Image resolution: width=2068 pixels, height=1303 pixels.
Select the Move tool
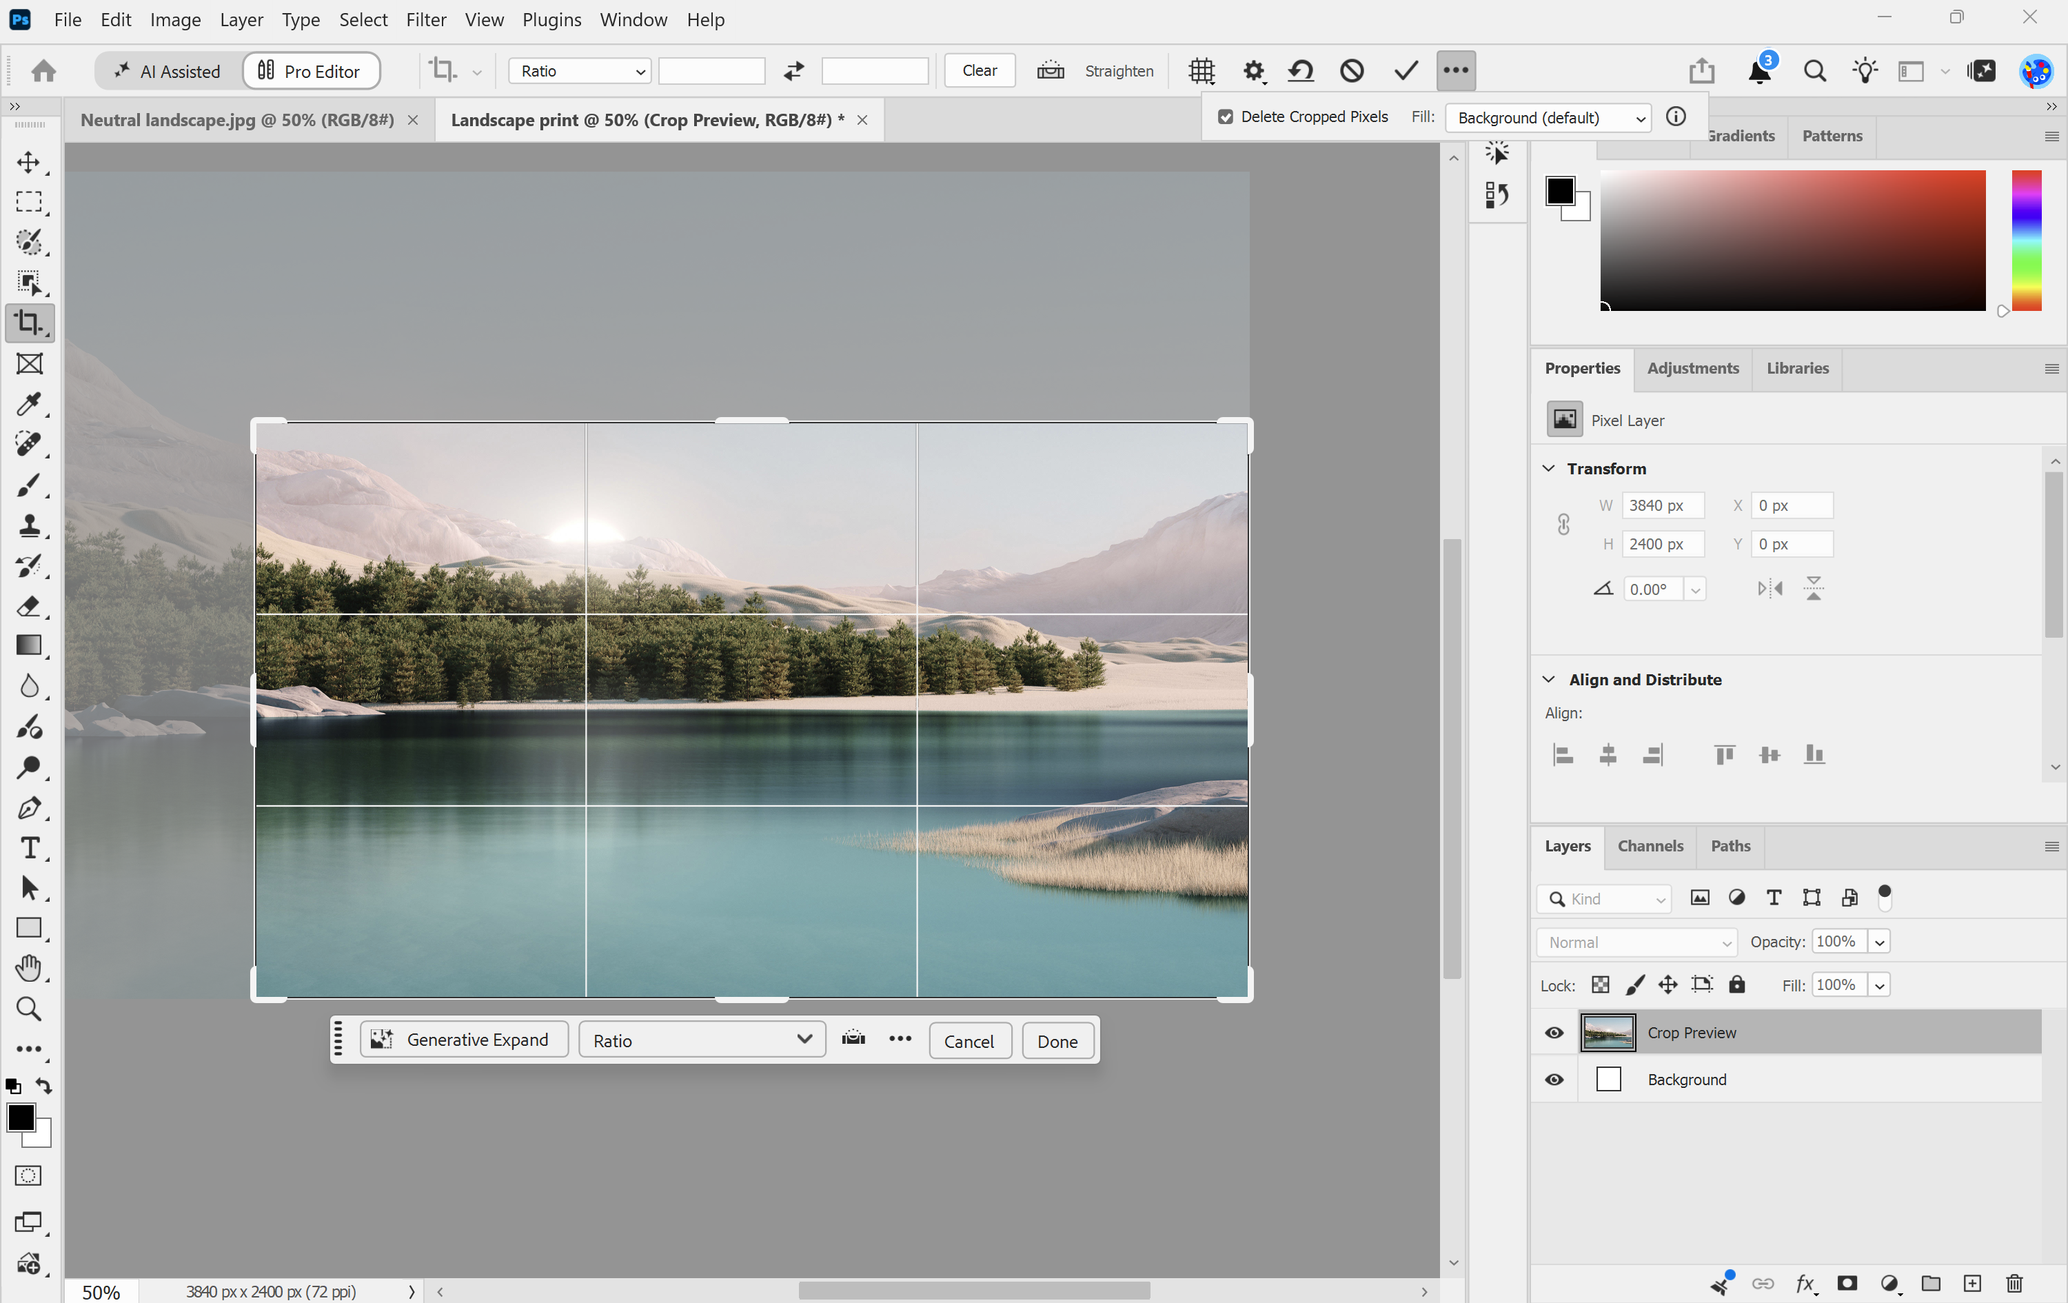pyautogui.click(x=28, y=161)
